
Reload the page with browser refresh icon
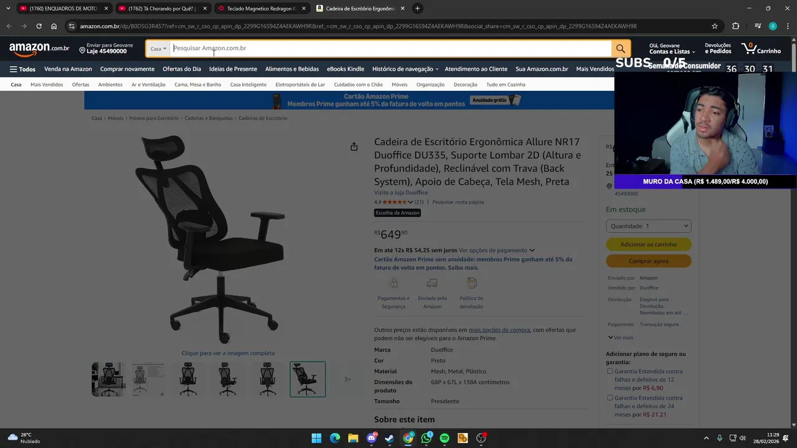[39, 26]
